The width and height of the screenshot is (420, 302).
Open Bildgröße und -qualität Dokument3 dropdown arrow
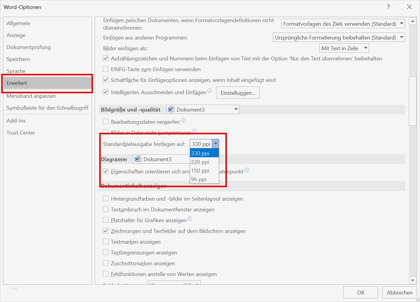coord(236,109)
